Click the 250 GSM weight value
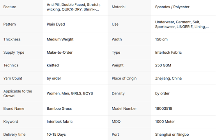Viewport: 216px width, 140px height. tap(163, 65)
